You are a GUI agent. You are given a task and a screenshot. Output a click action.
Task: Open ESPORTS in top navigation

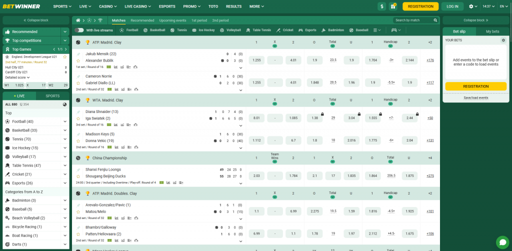coord(167,6)
